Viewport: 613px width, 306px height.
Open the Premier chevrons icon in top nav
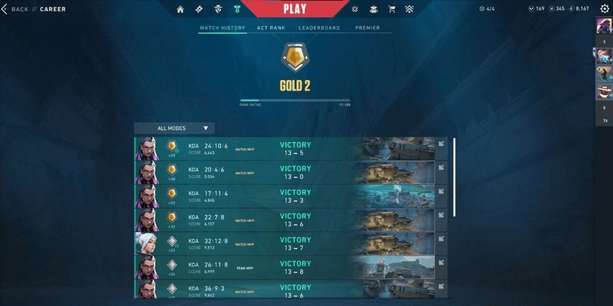click(409, 9)
